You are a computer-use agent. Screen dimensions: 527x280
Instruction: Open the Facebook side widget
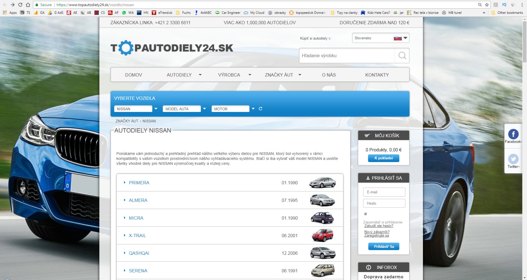[513, 136]
